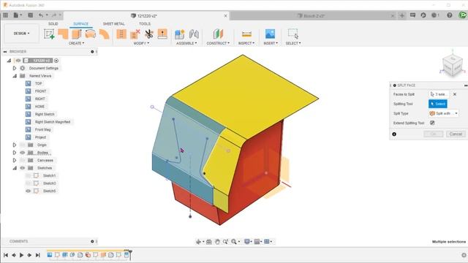468x263 pixels.
Task: Select the Front Mag named view
Action: click(42, 130)
